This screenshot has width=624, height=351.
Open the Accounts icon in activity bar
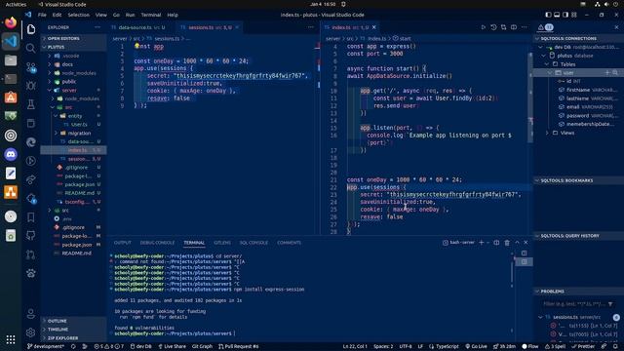(x=30, y=314)
